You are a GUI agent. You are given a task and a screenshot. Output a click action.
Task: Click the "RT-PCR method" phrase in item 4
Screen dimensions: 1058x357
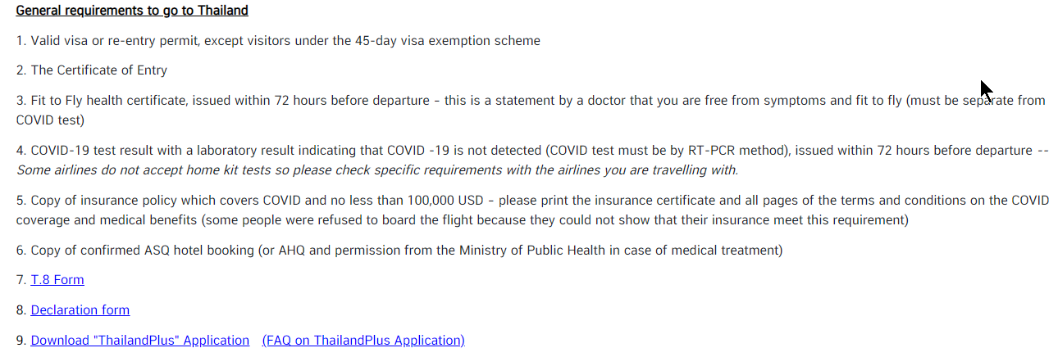[730, 151]
